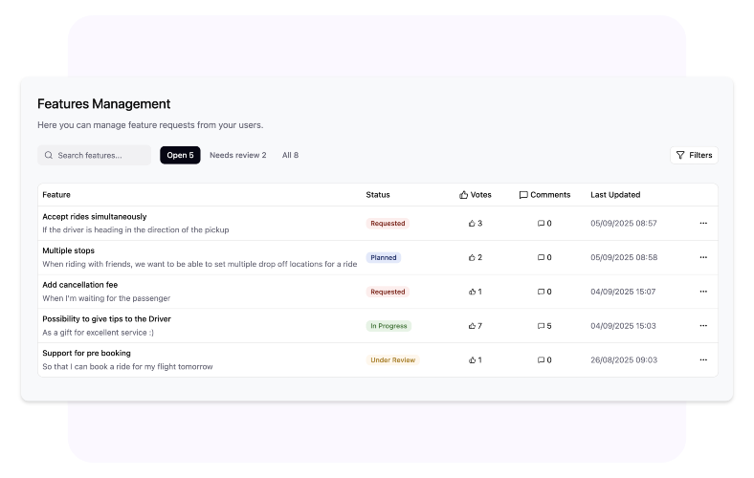Open the Add cancellation fee feature

(x=79, y=284)
